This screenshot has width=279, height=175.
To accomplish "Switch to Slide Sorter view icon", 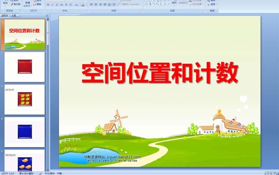I will 271,173.
